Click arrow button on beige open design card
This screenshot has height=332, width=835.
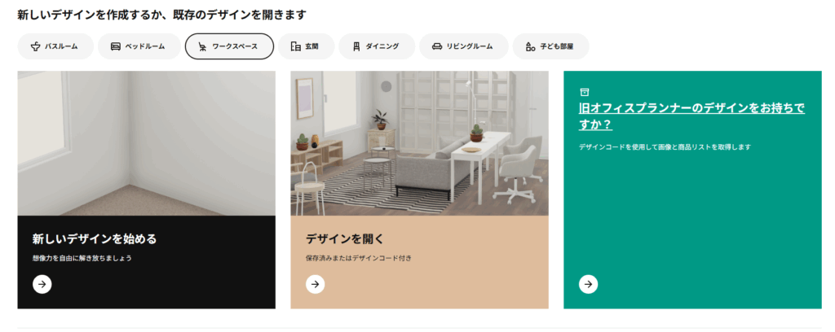point(316,284)
